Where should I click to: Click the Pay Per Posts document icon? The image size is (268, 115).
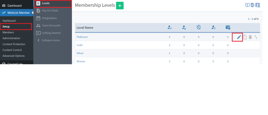[x=38, y=10]
